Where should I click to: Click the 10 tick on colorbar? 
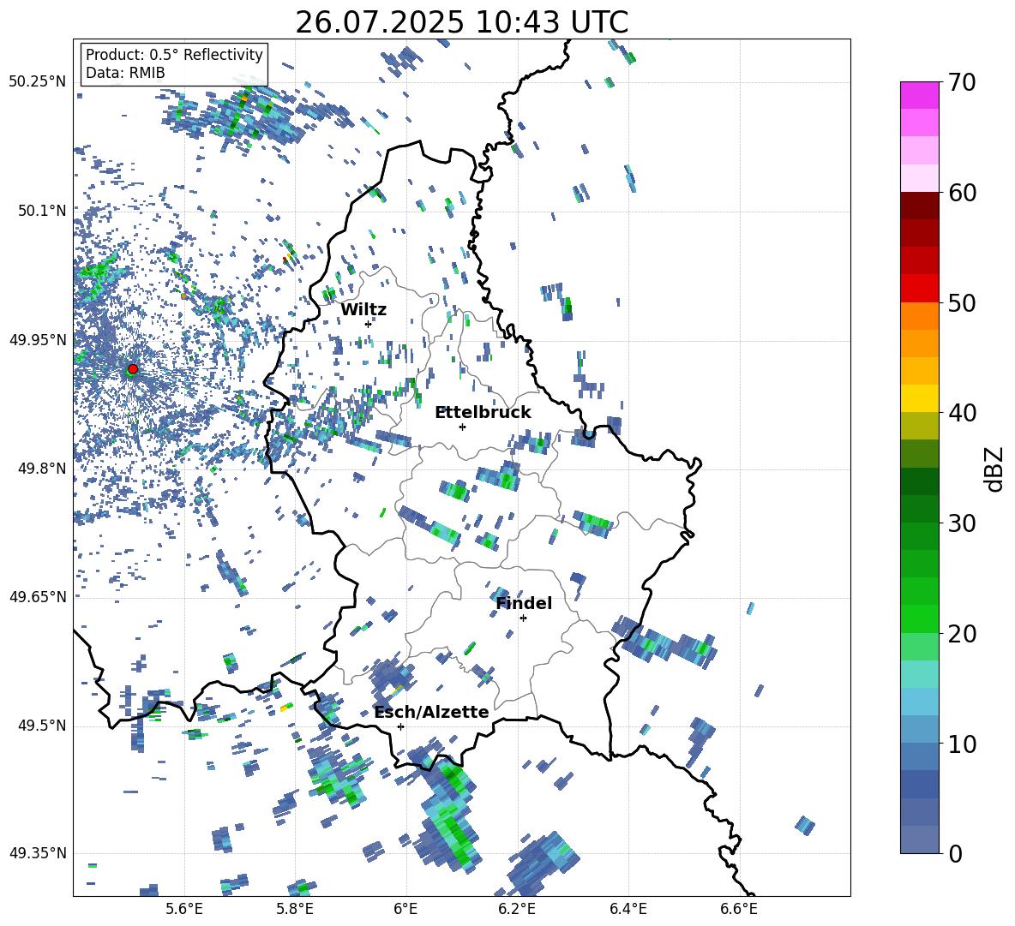pyautogui.click(x=962, y=744)
